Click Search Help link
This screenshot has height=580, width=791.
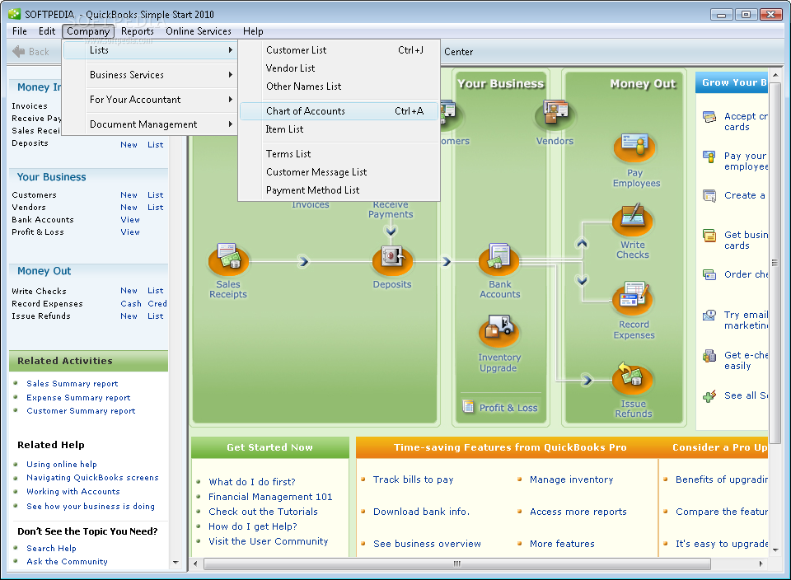coord(51,548)
